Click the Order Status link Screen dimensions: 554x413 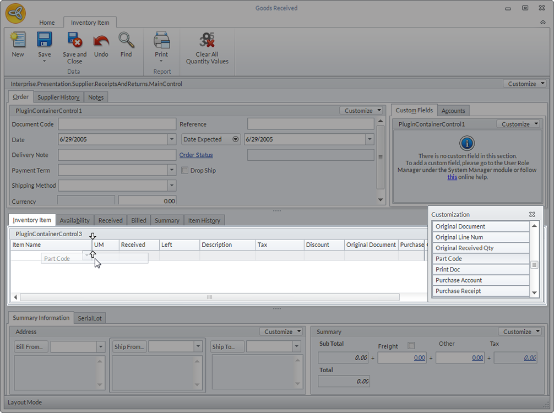coord(196,155)
